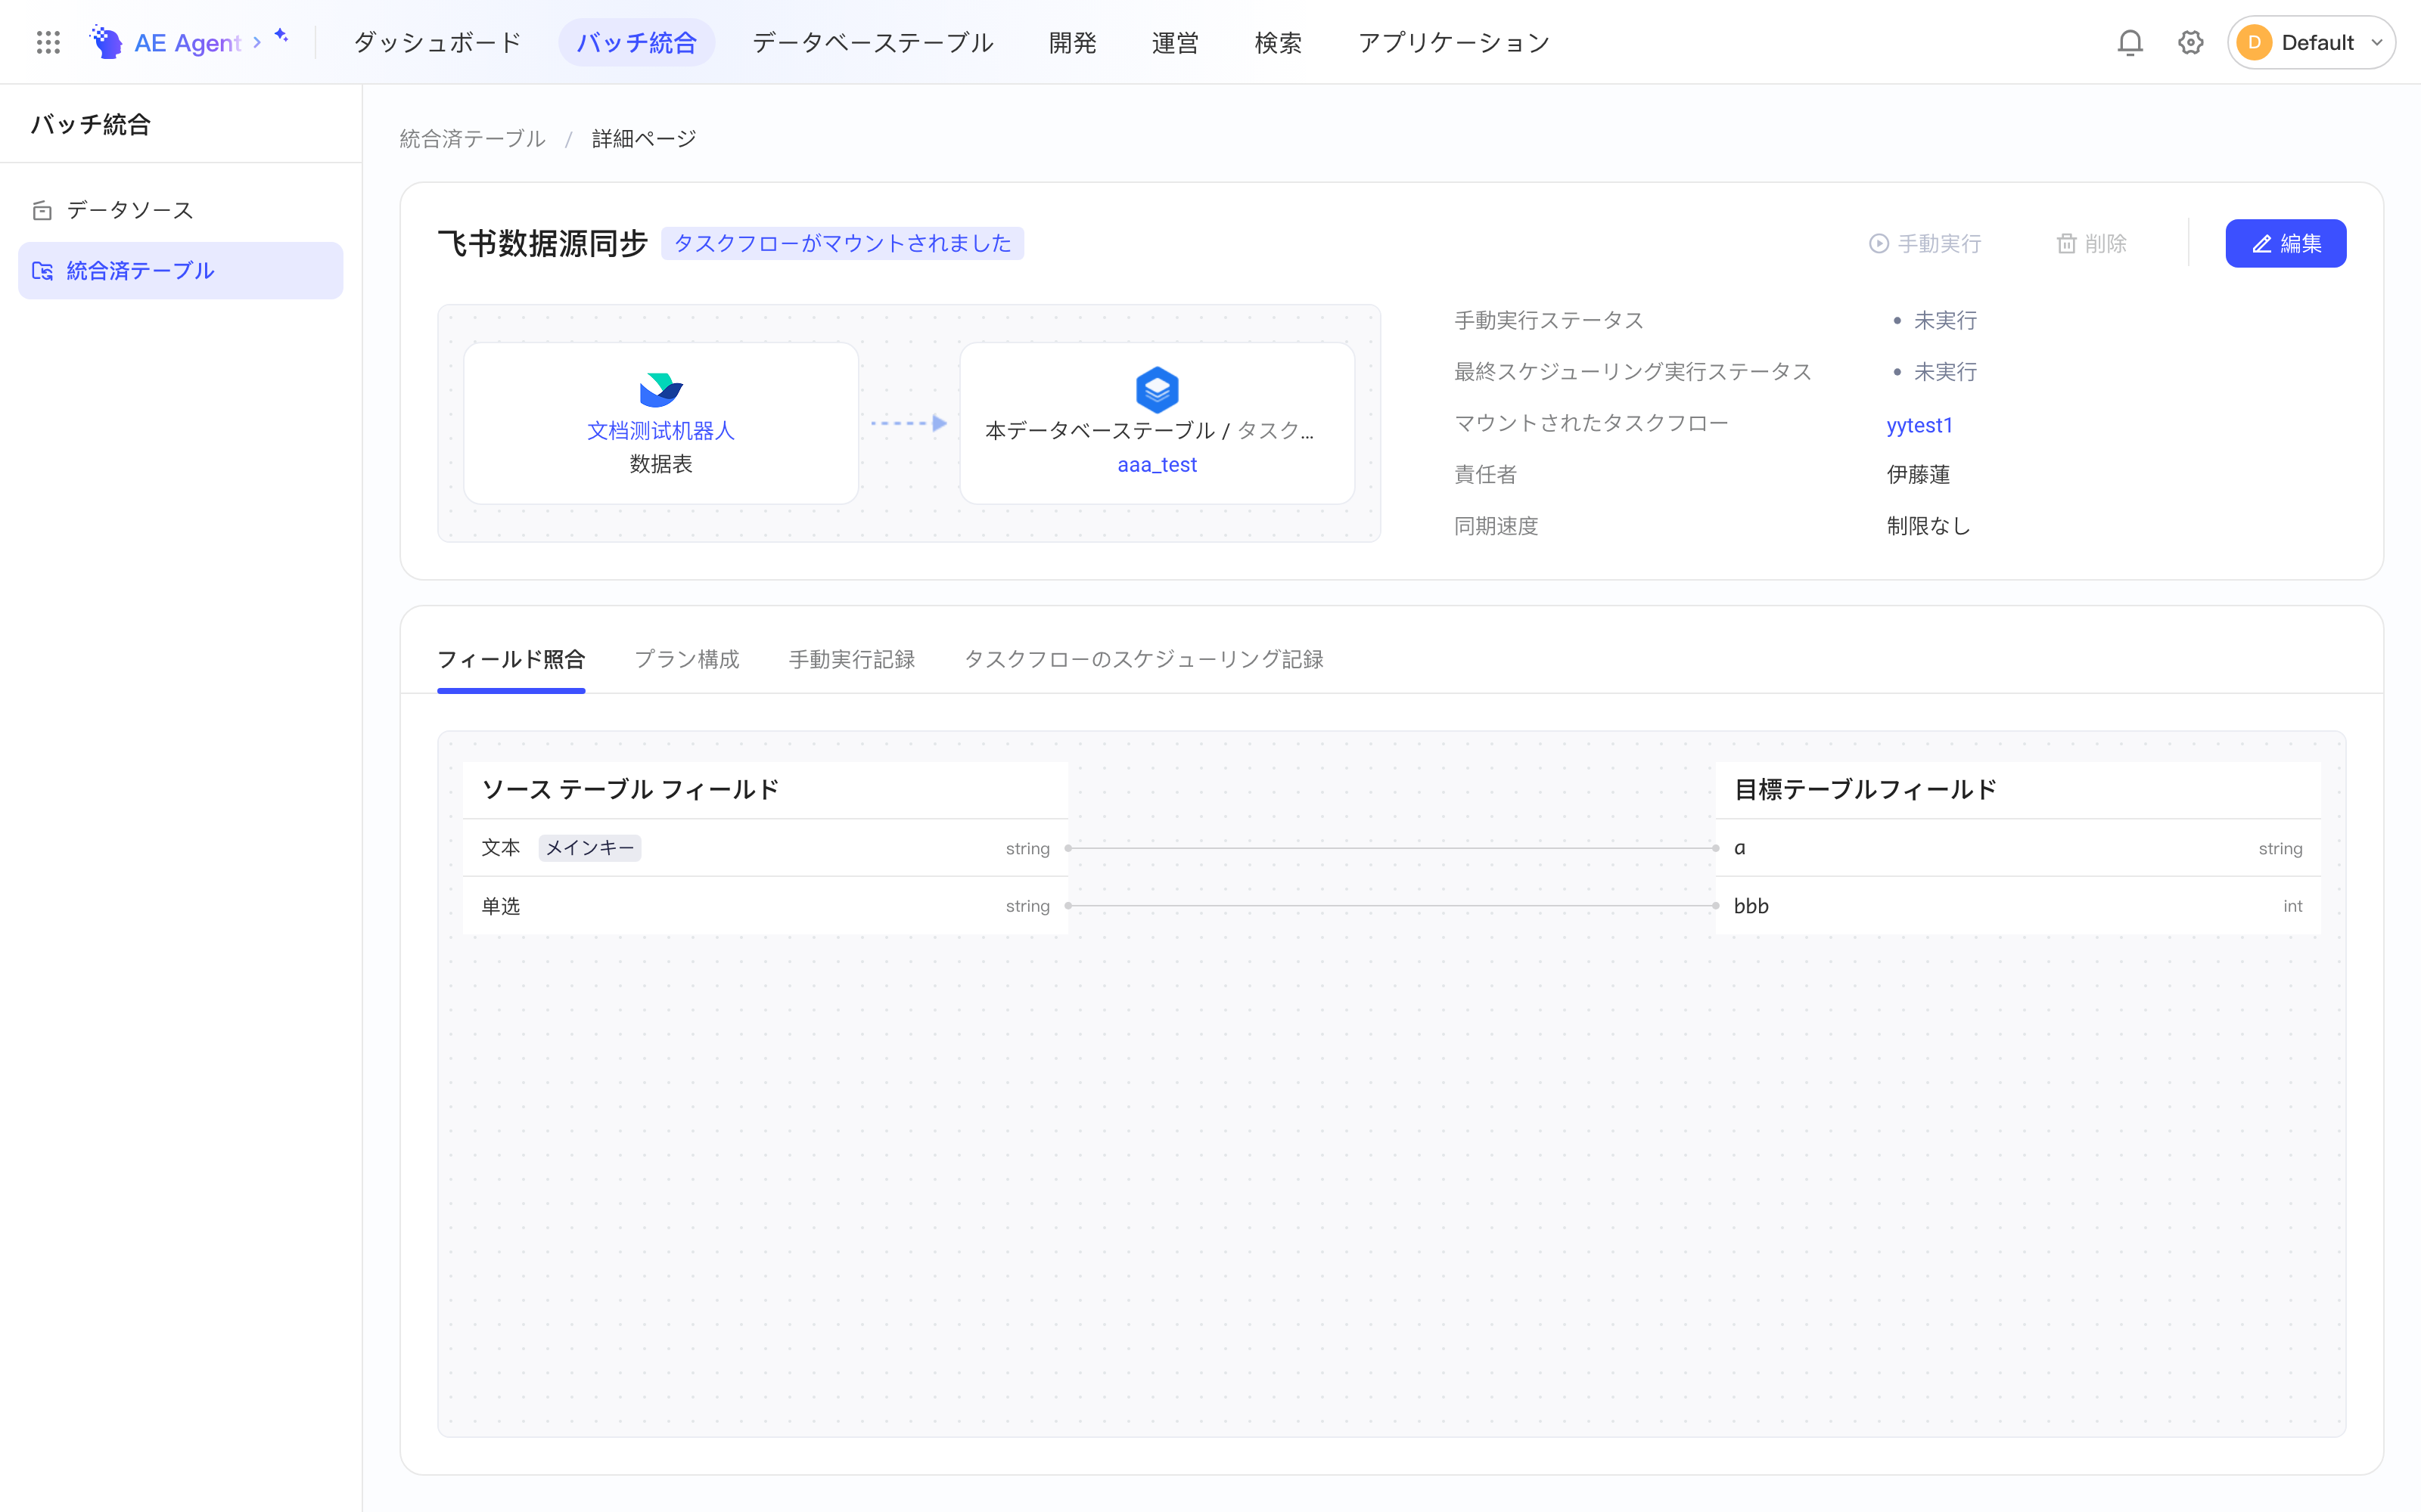
Task: Open the aaa_test table link
Action: click(1157, 464)
